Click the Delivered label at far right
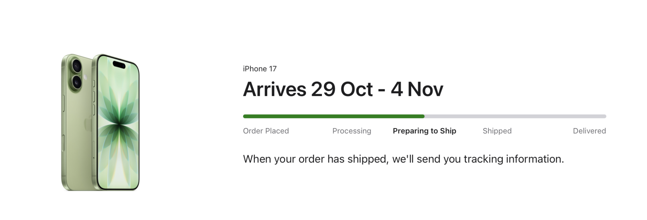647x220 pixels. click(589, 131)
